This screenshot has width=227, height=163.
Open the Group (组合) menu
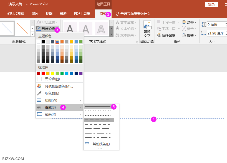tap(189, 29)
